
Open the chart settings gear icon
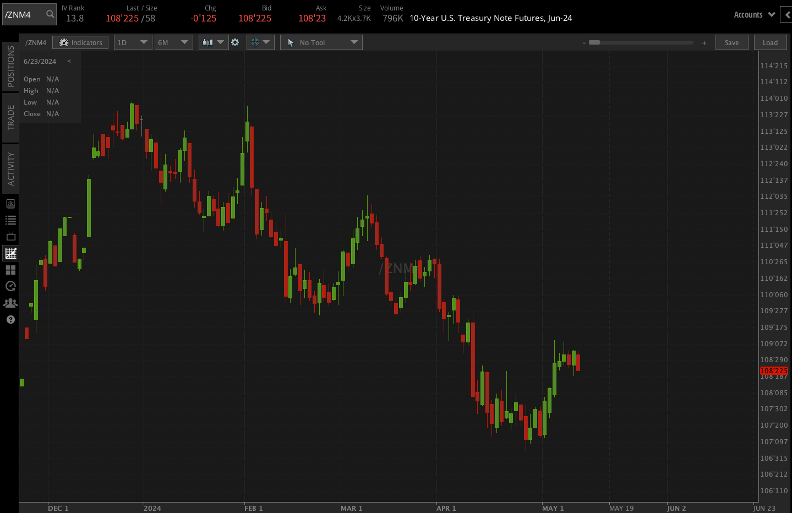pos(235,42)
